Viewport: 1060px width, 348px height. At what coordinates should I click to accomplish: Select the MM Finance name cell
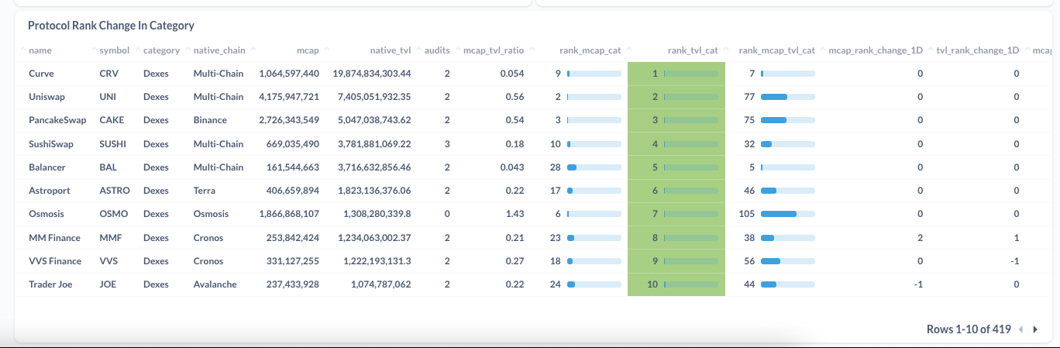click(x=54, y=238)
